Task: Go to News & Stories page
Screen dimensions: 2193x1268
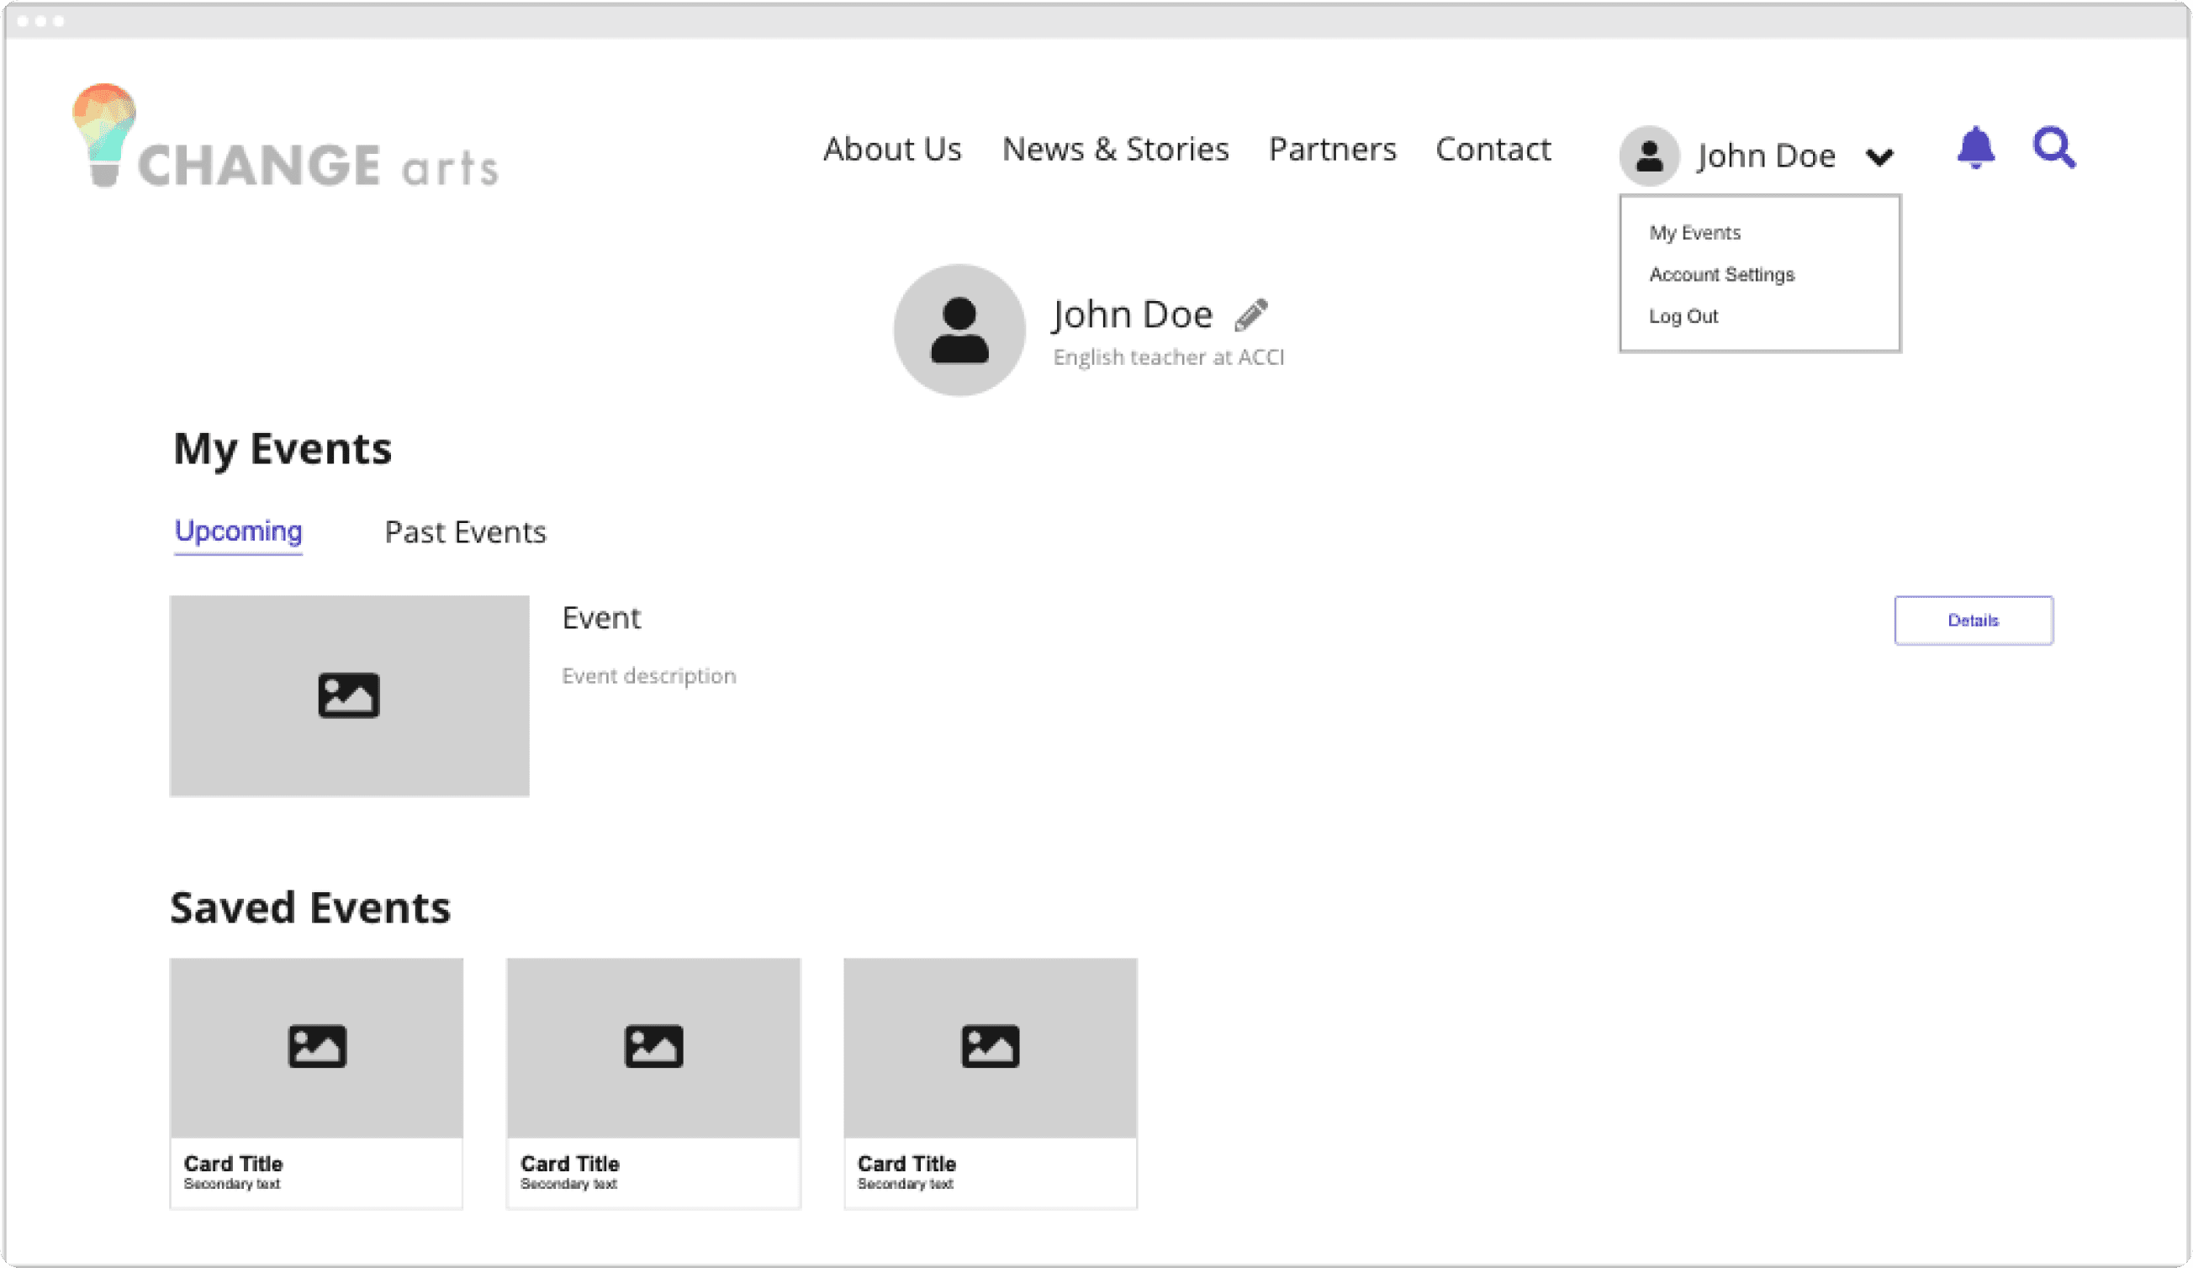Action: (1115, 150)
